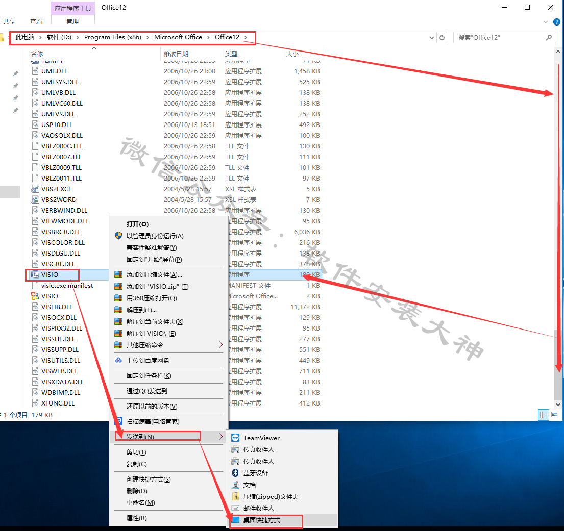Expand the chevron after Program Files (x86)
The height and width of the screenshot is (531, 564).
pyautogui.click(x=148, y=37)
